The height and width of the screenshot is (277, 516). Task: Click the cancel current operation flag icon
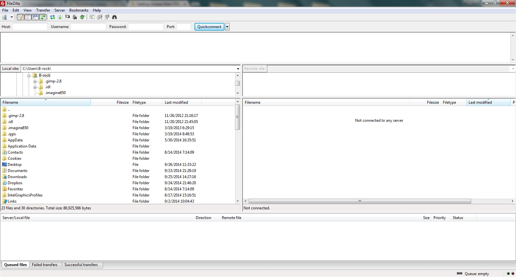tap(67, 17)
